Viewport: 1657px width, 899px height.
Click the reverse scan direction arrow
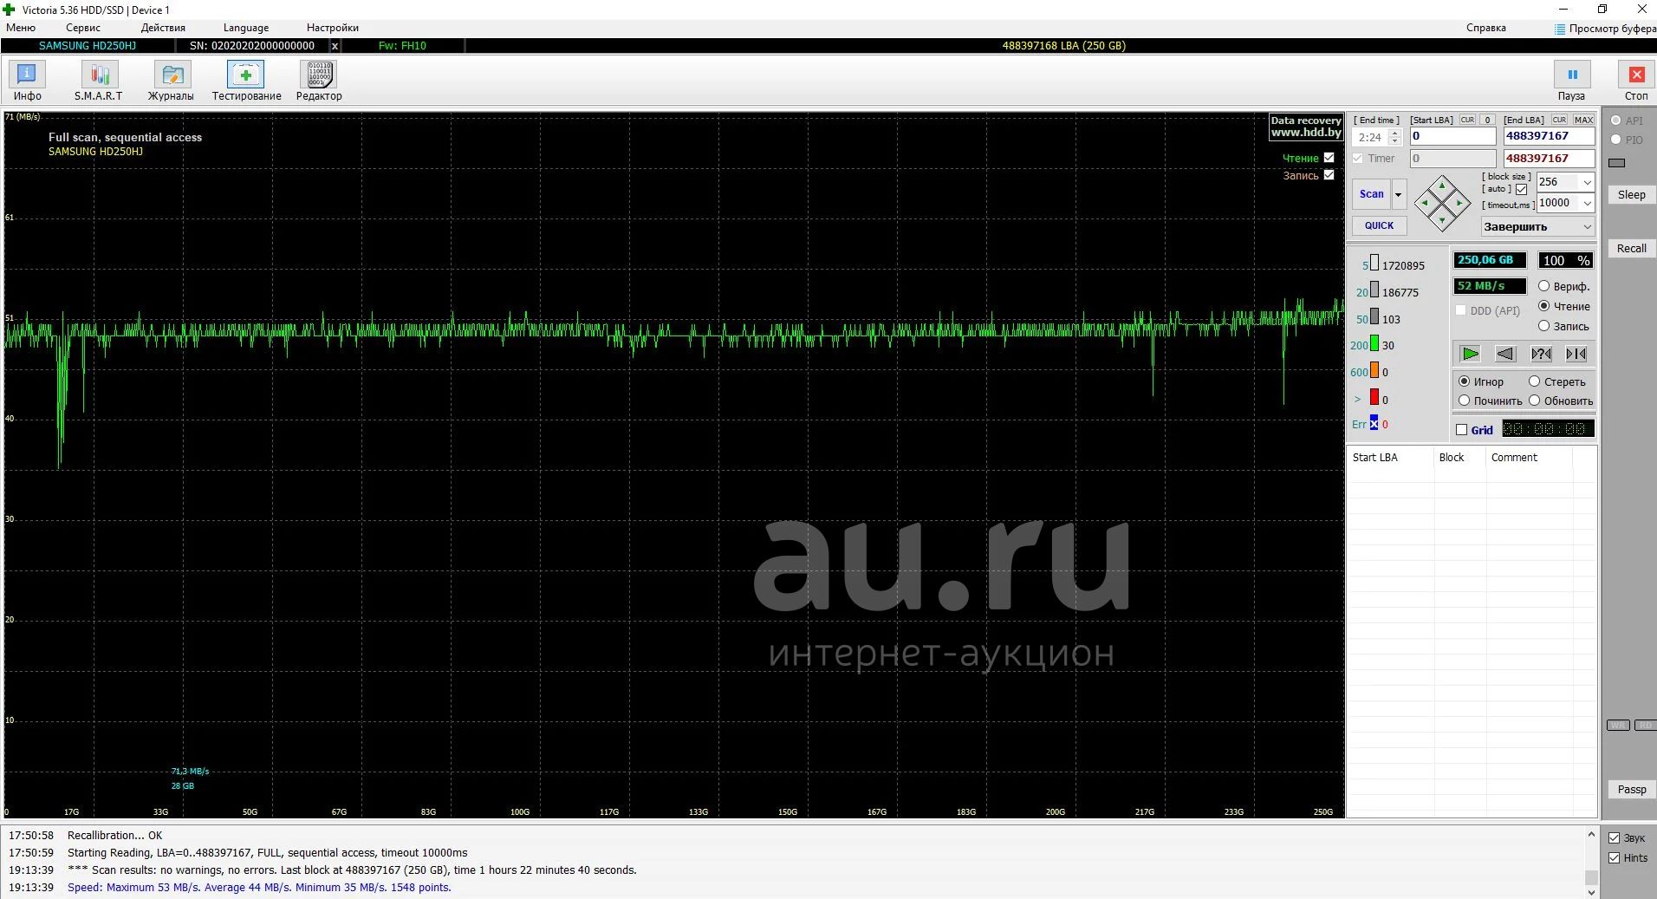click(x=1505, y=354)
